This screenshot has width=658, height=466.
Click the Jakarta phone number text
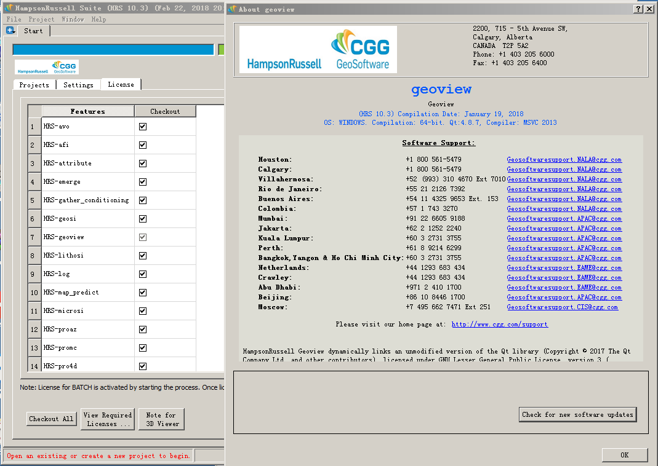(433, 229)
